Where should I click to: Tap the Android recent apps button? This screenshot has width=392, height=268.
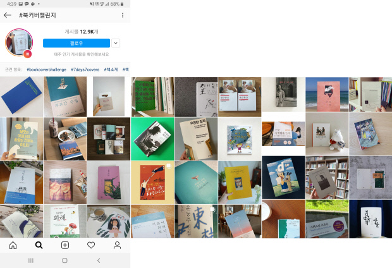[31, 260]
